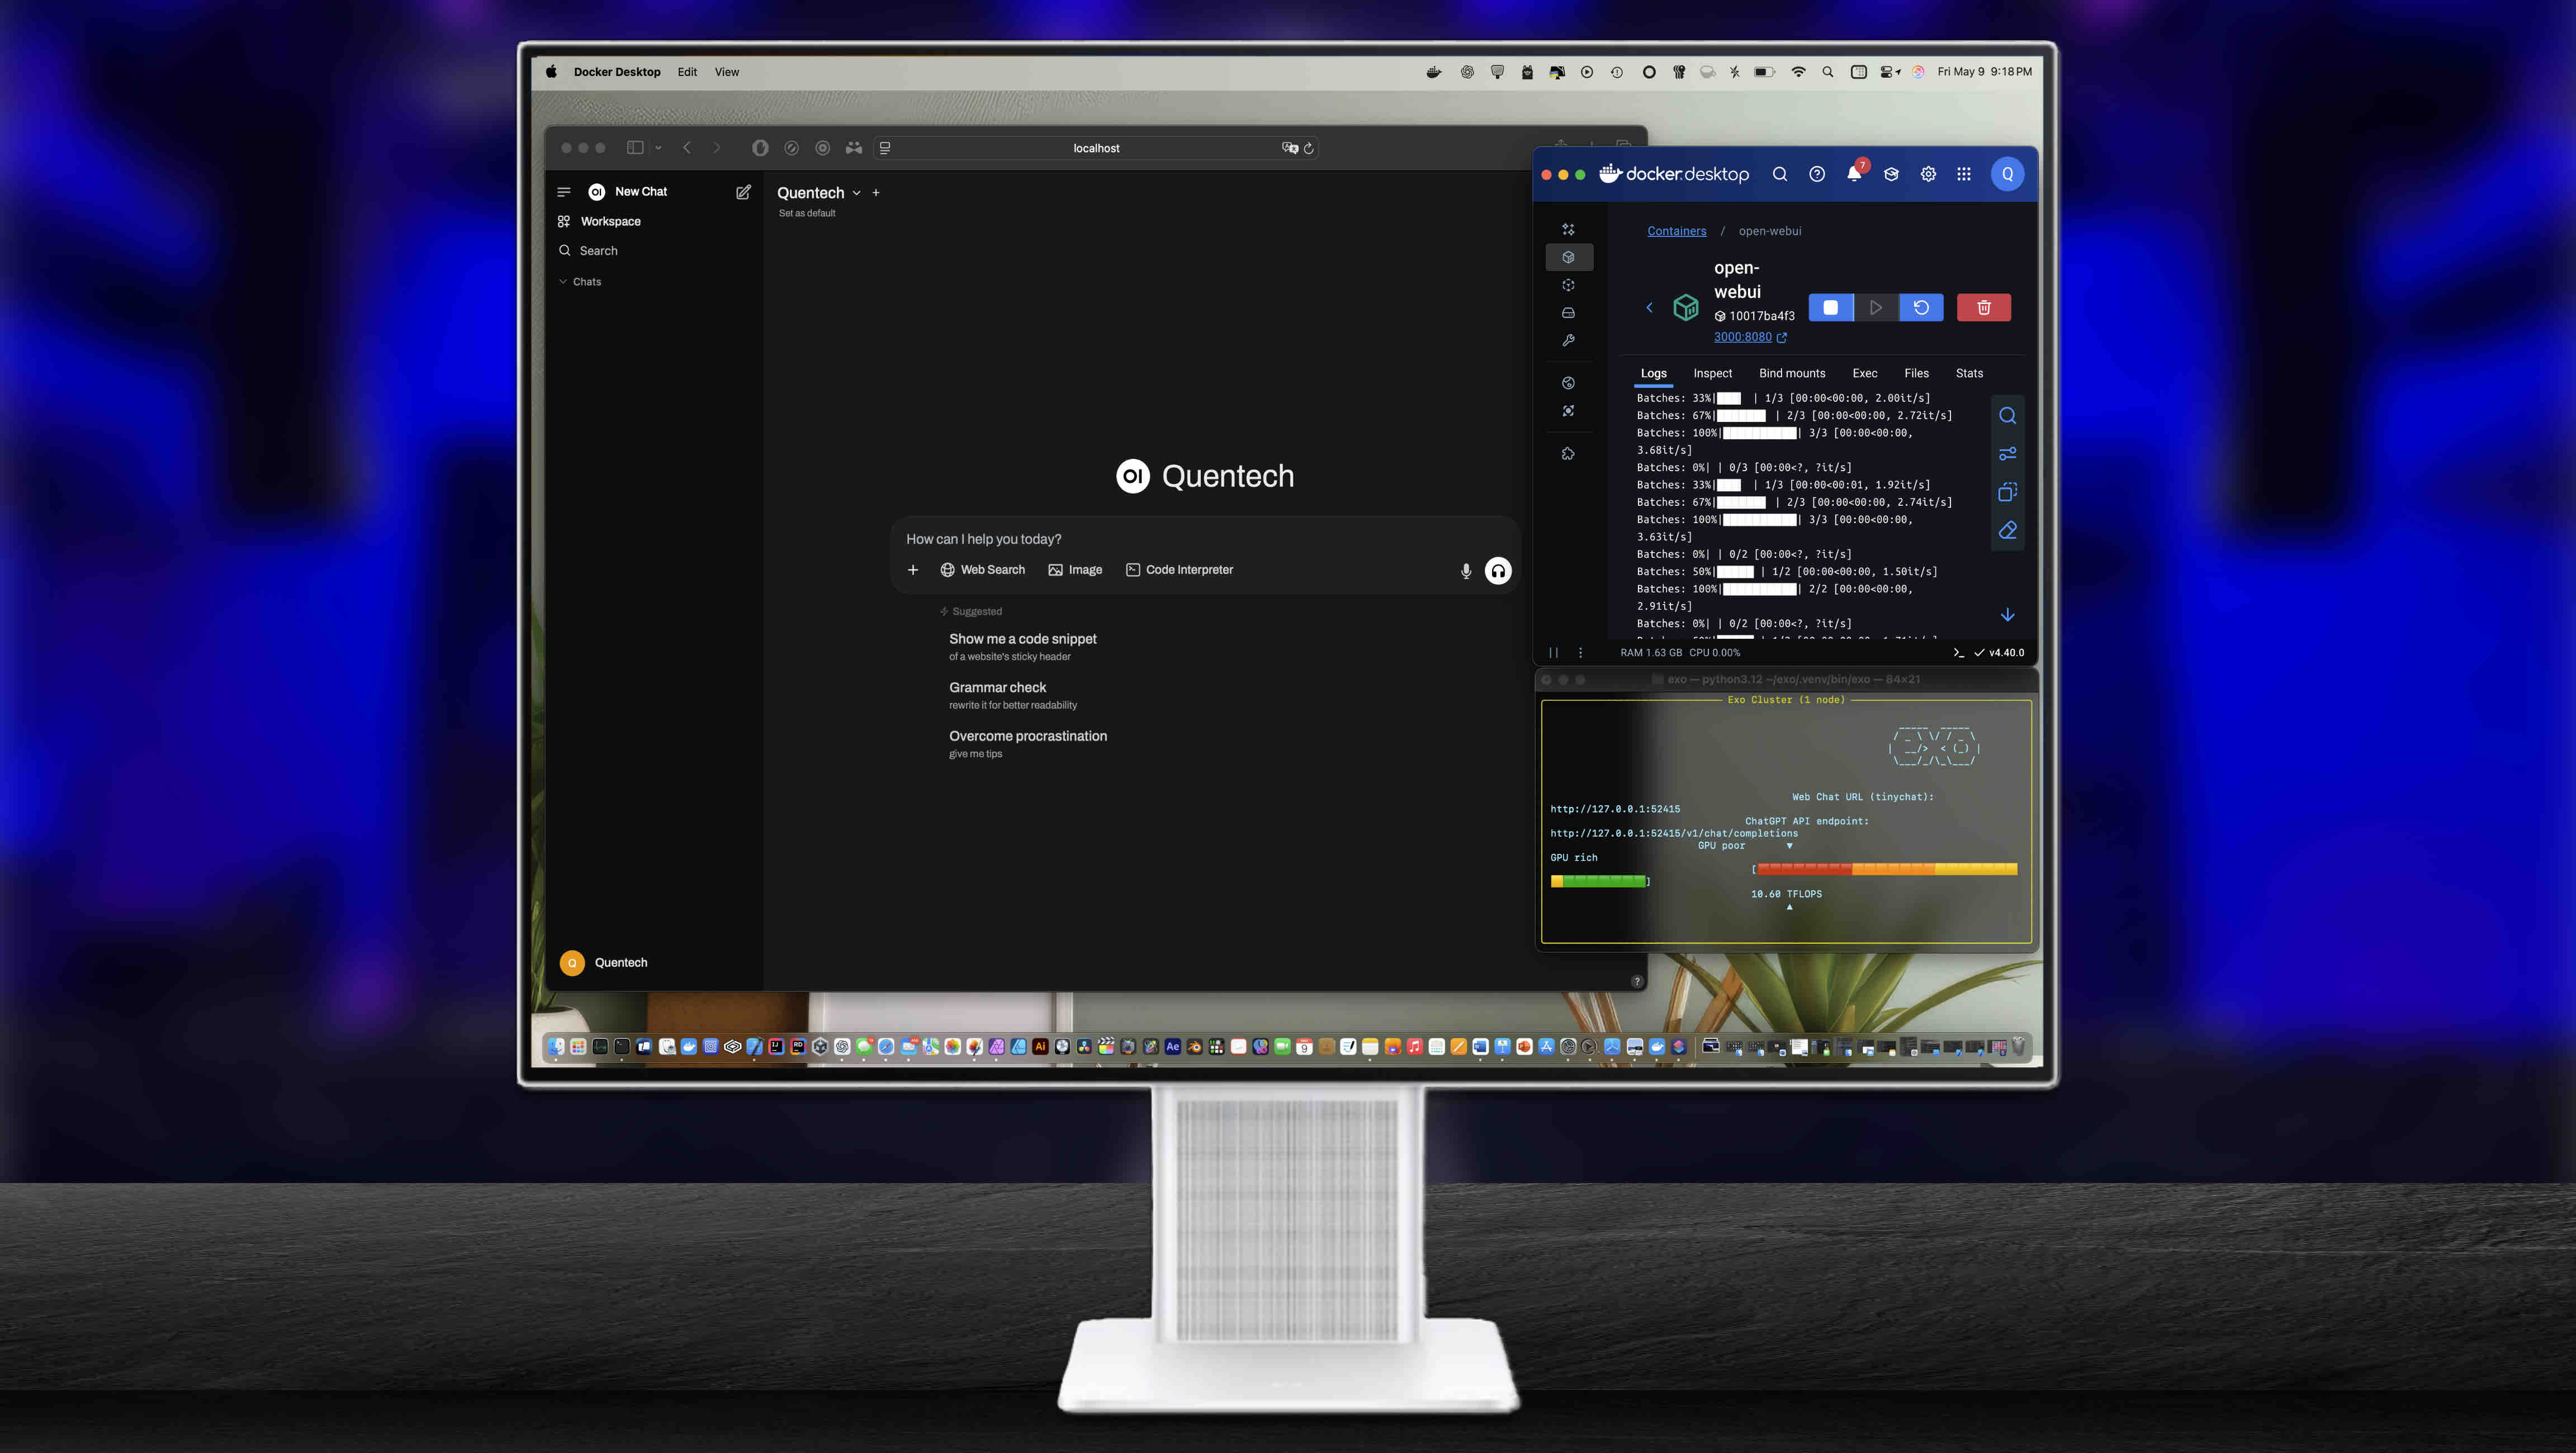Switch to the Stats tab
The image size is (2576, 1453).
1969,373
